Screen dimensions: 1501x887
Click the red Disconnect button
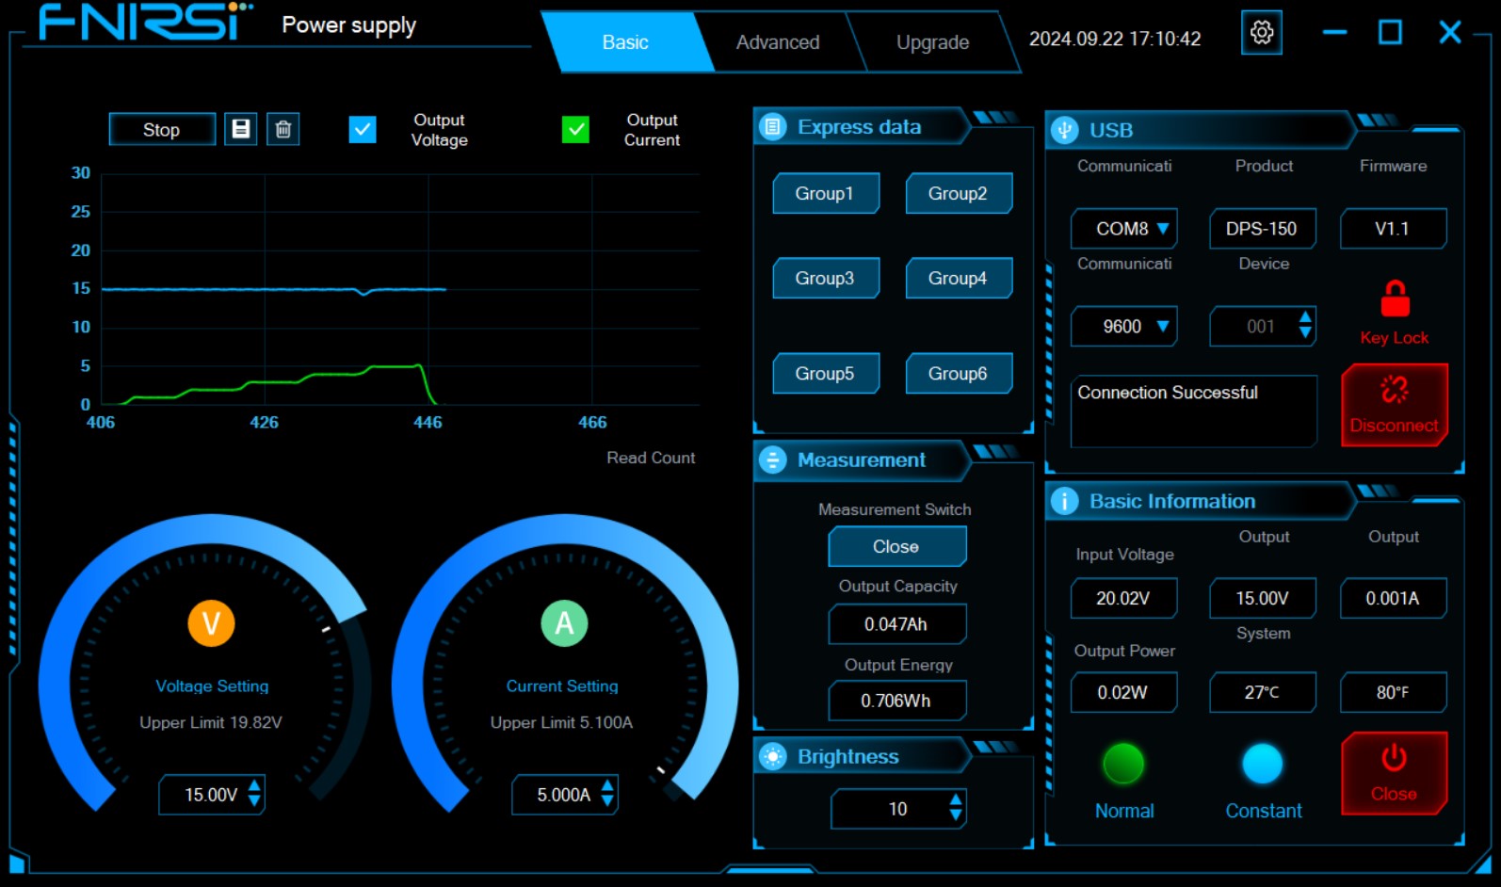pyautogui.click(x=1395, y=406)
